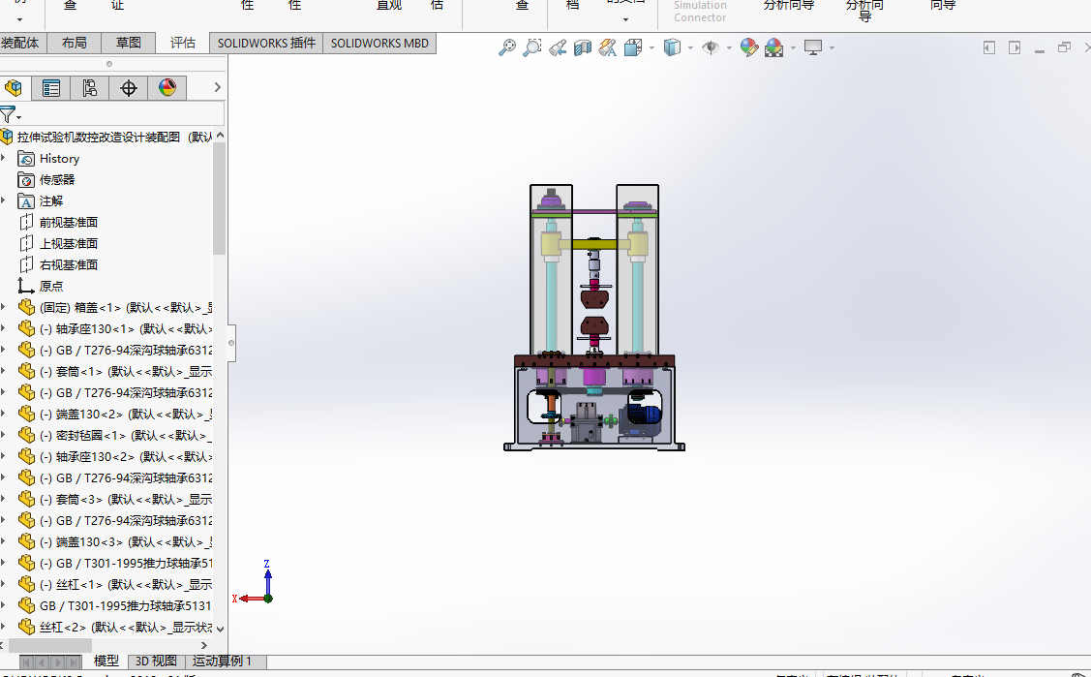
Task: Expand the 丝杠<1> component node
Action: pyautogui.click(x=4, y=584)
